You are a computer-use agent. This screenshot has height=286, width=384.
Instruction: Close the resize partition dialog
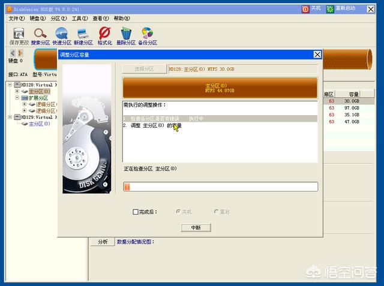317,55
